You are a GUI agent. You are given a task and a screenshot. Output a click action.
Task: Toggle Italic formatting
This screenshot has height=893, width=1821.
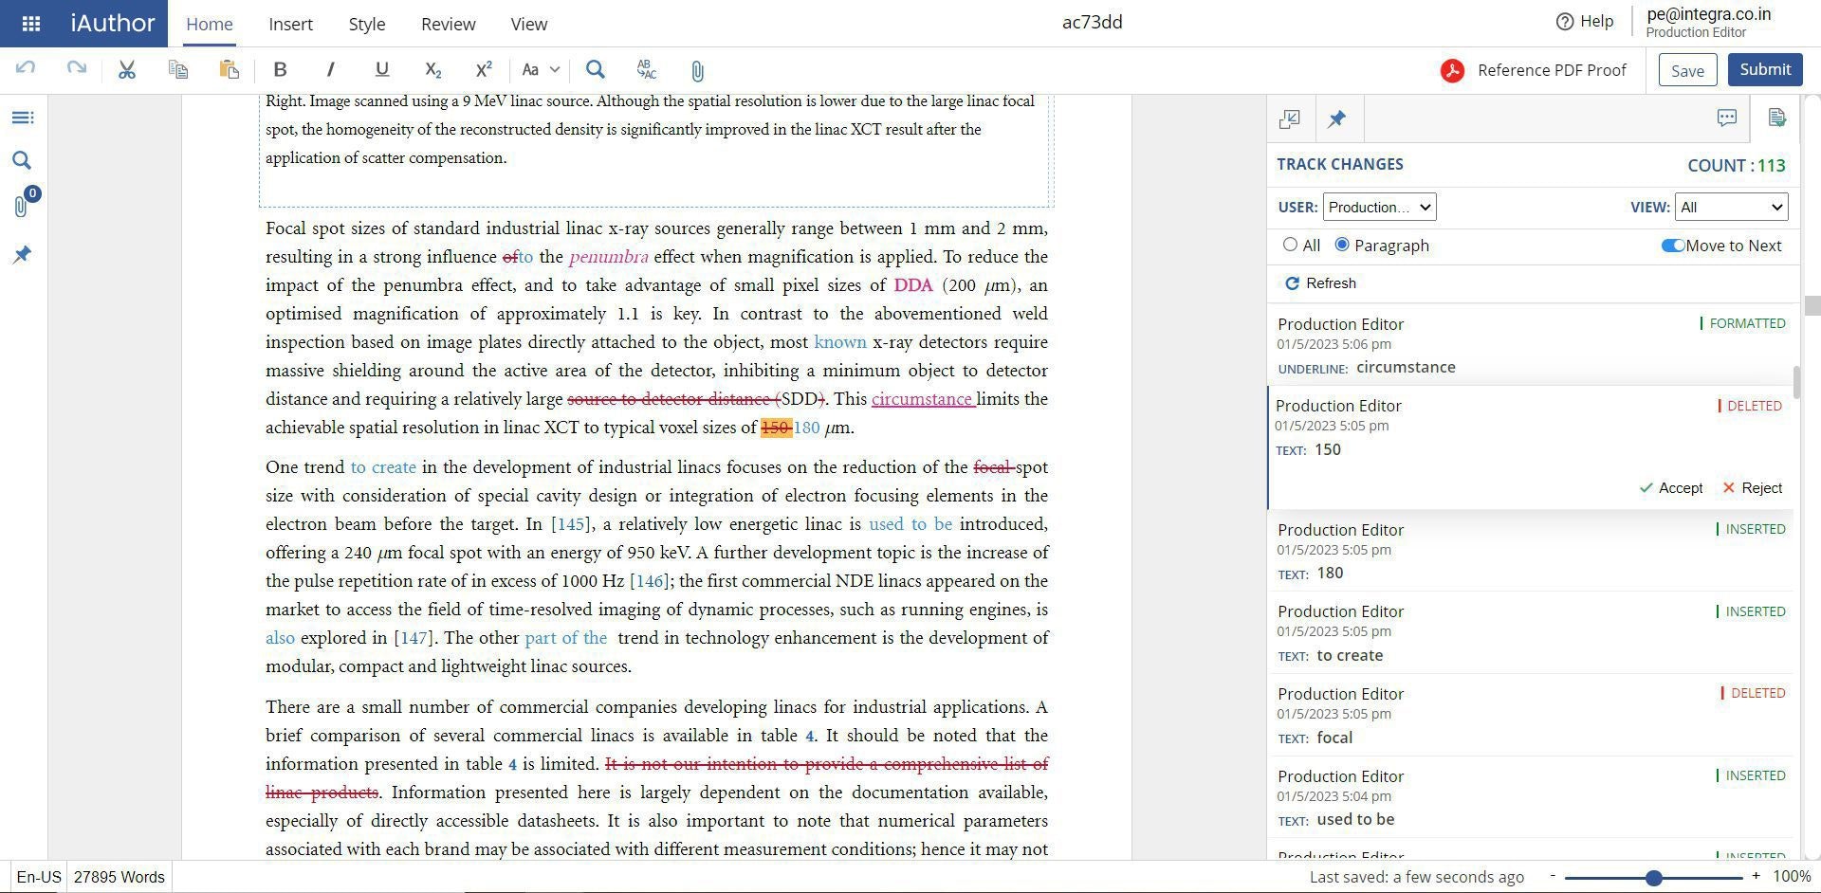pyautogui.click(x=330, y=69)
